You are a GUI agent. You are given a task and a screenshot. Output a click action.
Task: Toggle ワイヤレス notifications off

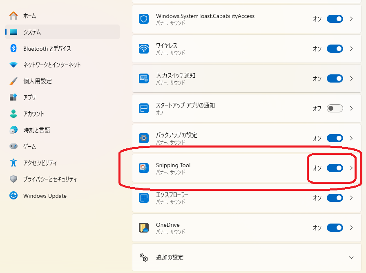[335, 49]
